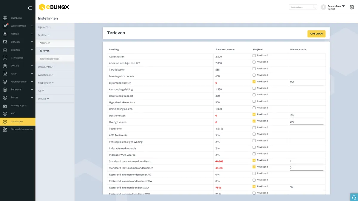Open the settings gear in top bar
This screenshot has width=358, height=201.
tap(352, 7)
